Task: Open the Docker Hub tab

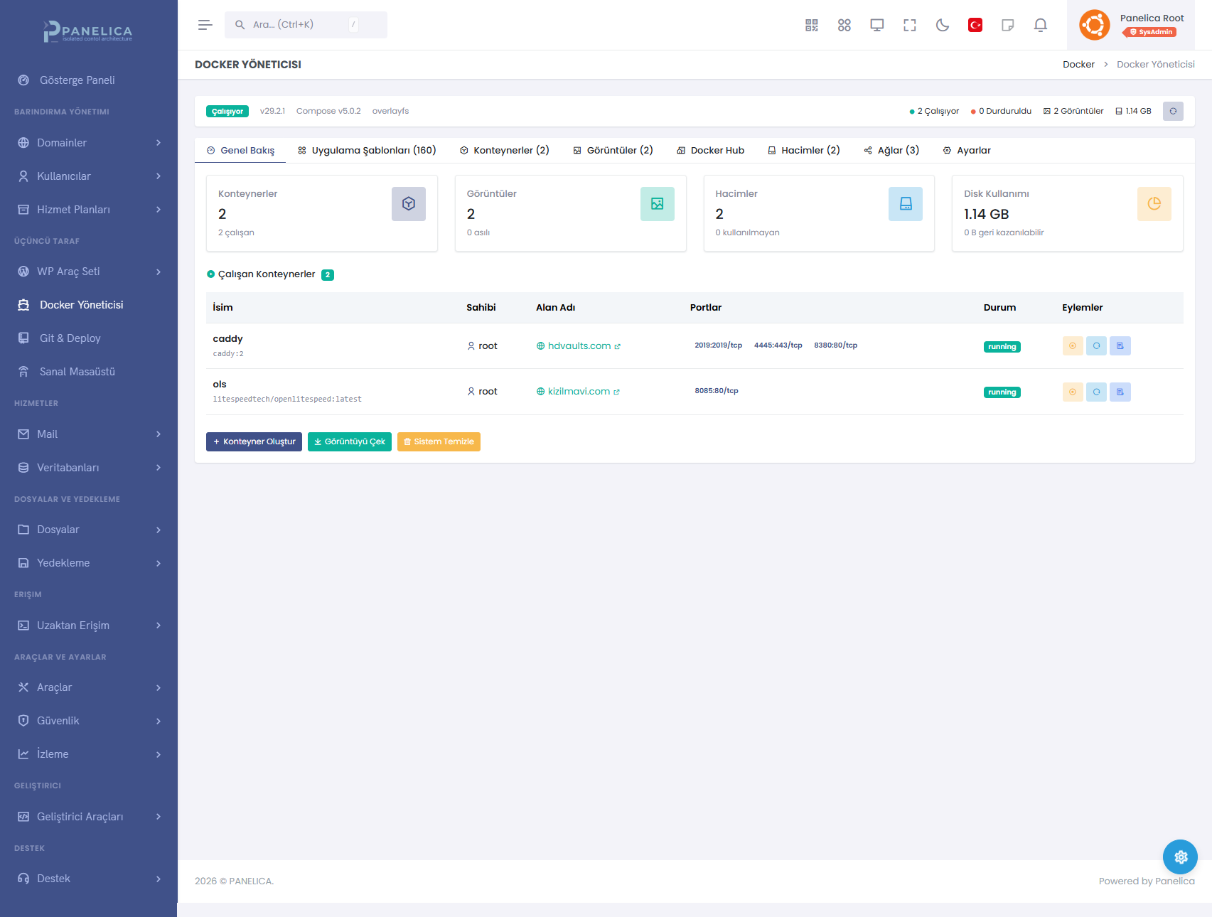Action: [x=710, y=151]
